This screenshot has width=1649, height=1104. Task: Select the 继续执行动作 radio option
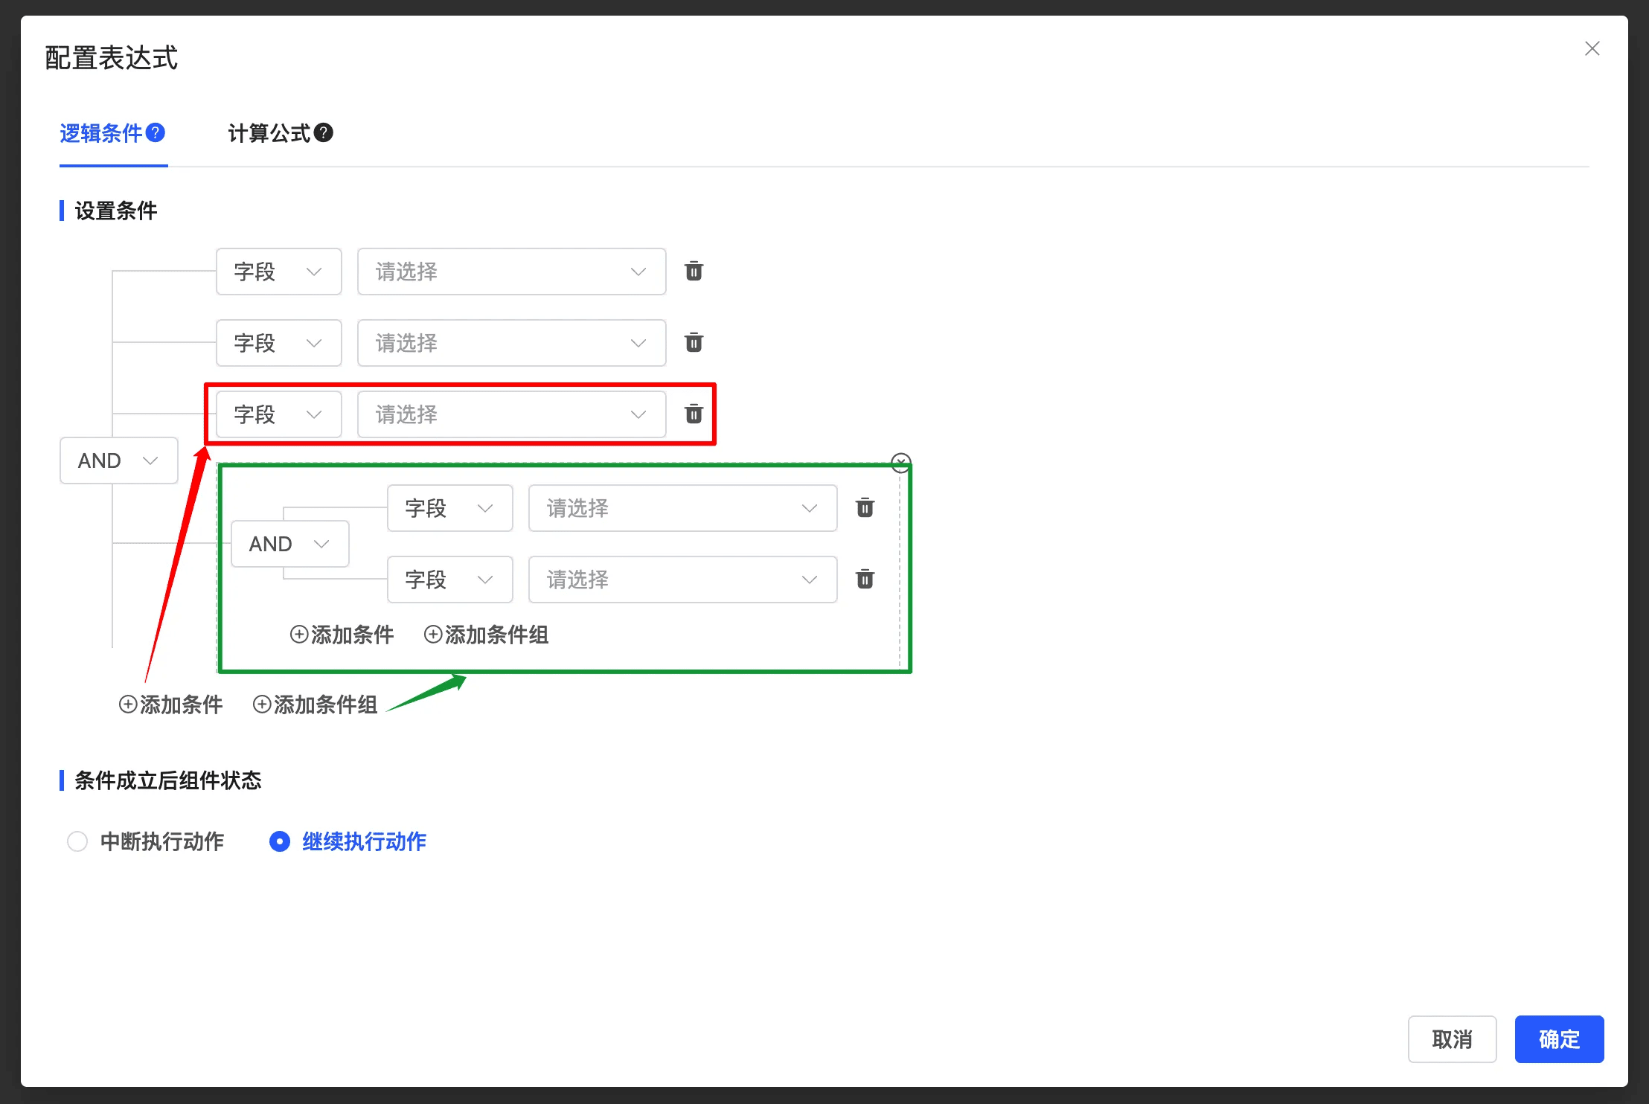pyautogui.click(x=280, y=841)
